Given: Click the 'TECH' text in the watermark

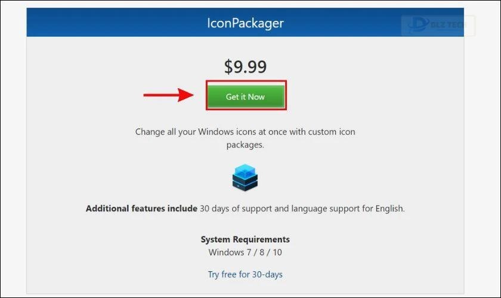Looking at the screenshot, I should (458, 26).
